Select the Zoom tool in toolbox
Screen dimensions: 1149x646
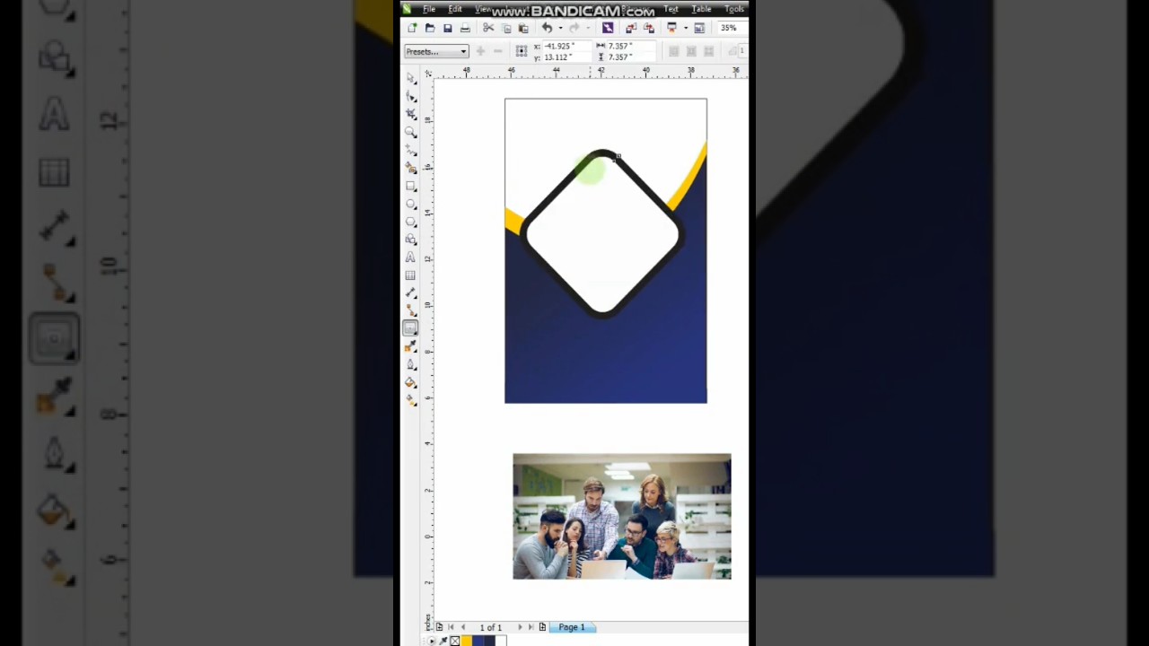[x=411, y=132]
